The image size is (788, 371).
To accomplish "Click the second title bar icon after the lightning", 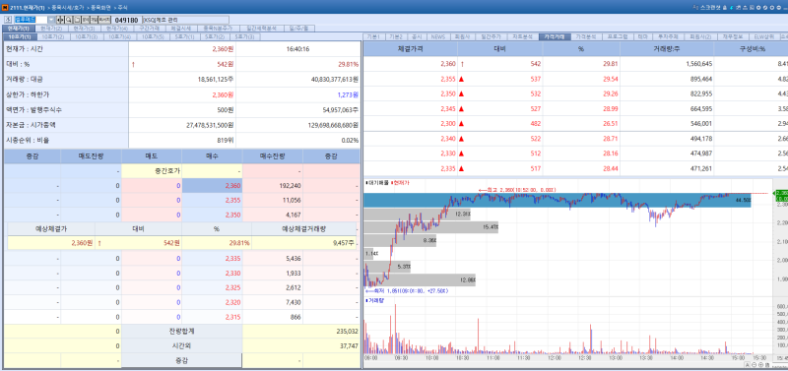I will (x=746, y=8).
